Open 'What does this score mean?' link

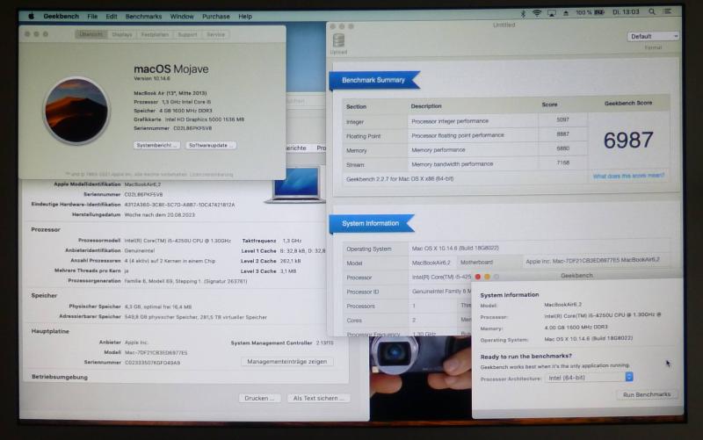tap(628, 176)
